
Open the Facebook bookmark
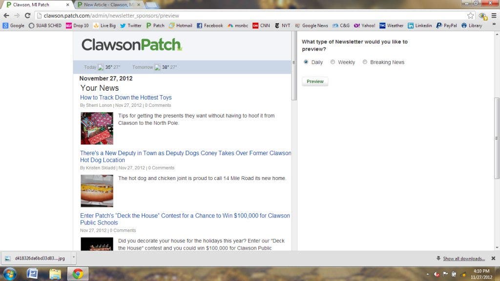coord(210,25)
